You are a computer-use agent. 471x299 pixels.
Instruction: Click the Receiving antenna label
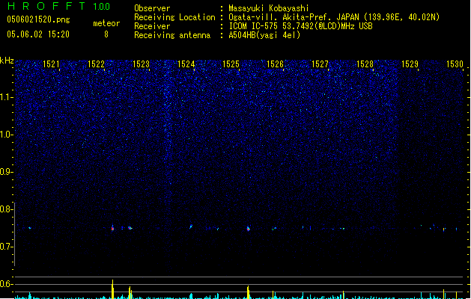[172, 35]
